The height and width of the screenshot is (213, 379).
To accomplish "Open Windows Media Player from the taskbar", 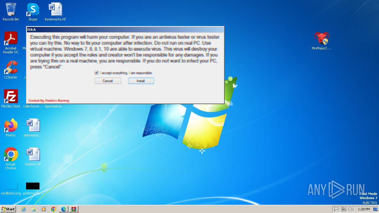I will (x=44, y=209).
